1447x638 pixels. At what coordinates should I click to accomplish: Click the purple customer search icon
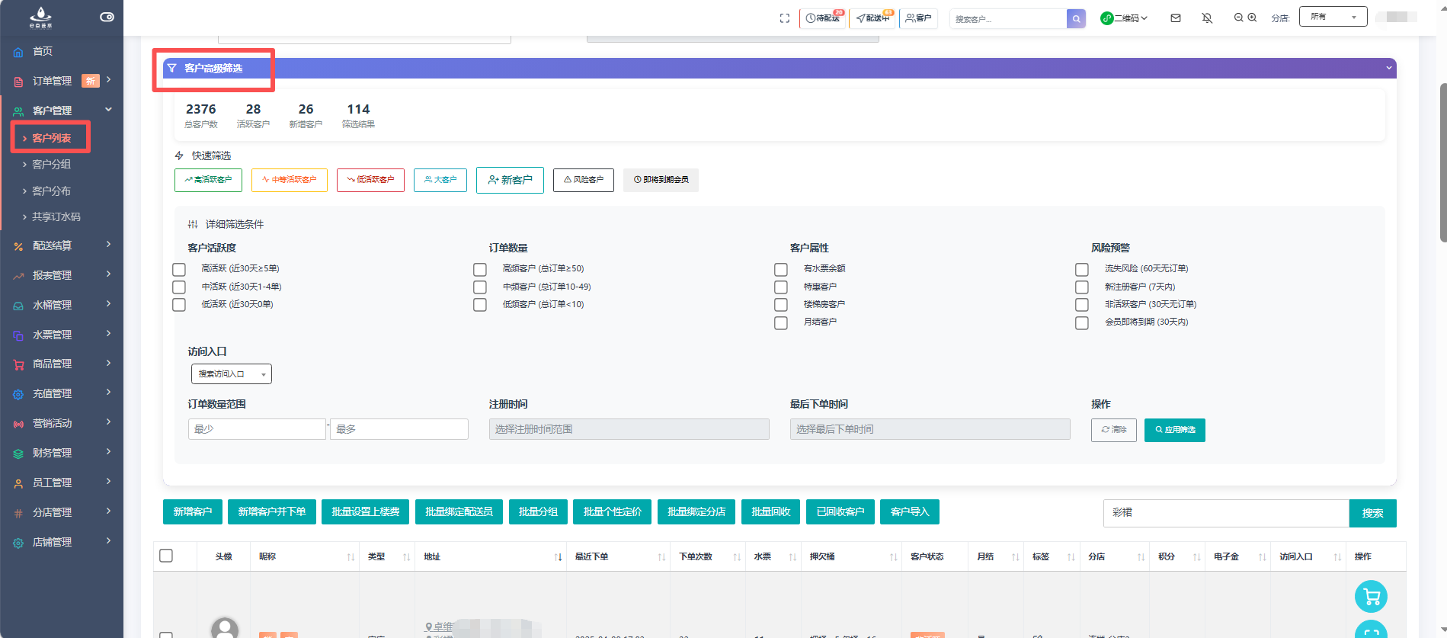tap(1076, 19)
